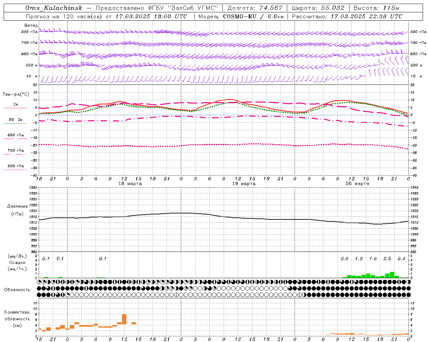Click the tallest orange convective cloud bar

pos(124,319)
